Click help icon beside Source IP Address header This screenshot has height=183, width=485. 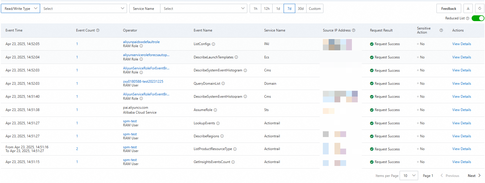click(x=354, y=30)
